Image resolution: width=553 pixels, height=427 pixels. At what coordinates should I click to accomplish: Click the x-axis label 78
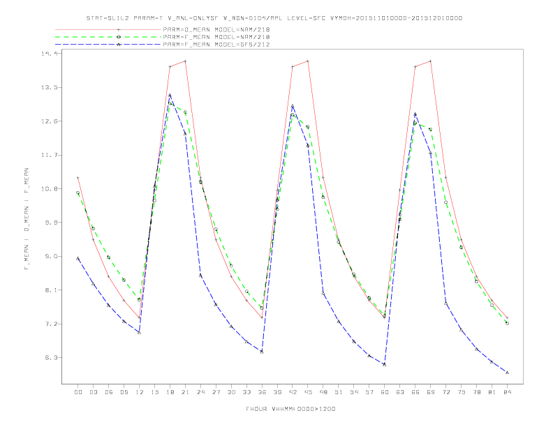point(476,392)
